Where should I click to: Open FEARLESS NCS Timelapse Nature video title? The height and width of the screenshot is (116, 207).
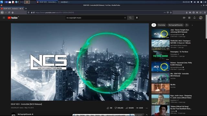(x=180, y=42)
